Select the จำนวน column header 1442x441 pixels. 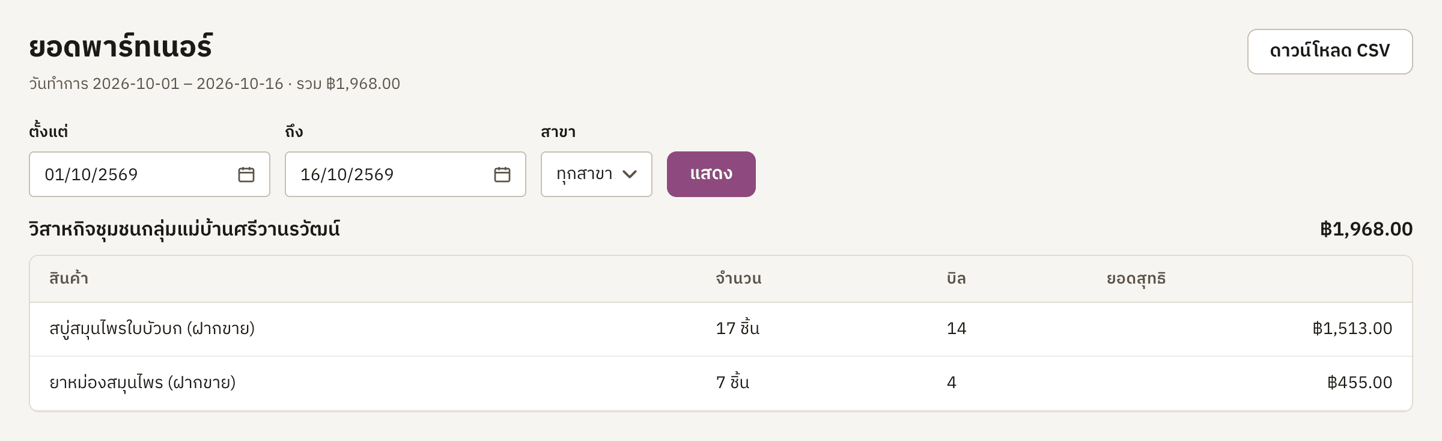[738, 279]
